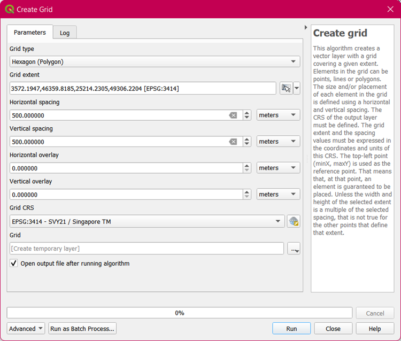Click the QGIS logo in title bar

click(9, 9)
